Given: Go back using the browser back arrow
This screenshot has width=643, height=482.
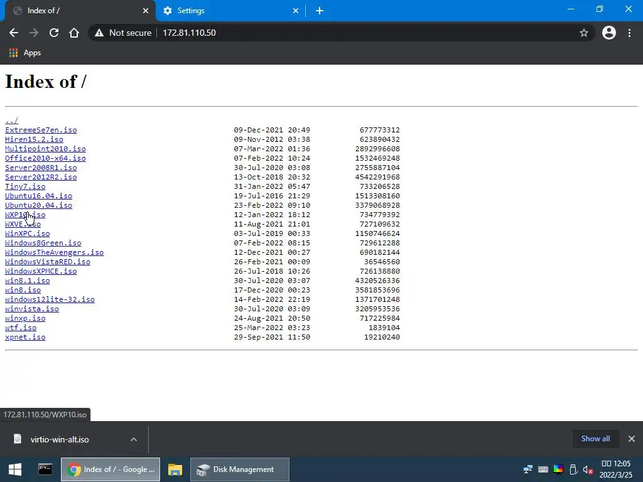Looking at the screenshot, I should tap(14, 33).
